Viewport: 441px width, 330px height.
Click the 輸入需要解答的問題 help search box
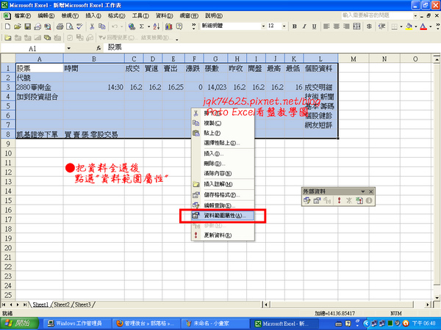[377, 15]
